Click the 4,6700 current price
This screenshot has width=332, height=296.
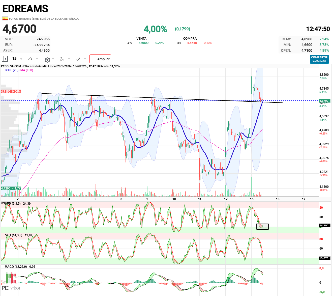pyautogui.click(x=19, y=29)
